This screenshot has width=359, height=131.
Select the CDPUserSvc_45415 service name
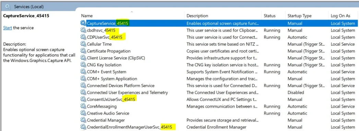point(104,37)
